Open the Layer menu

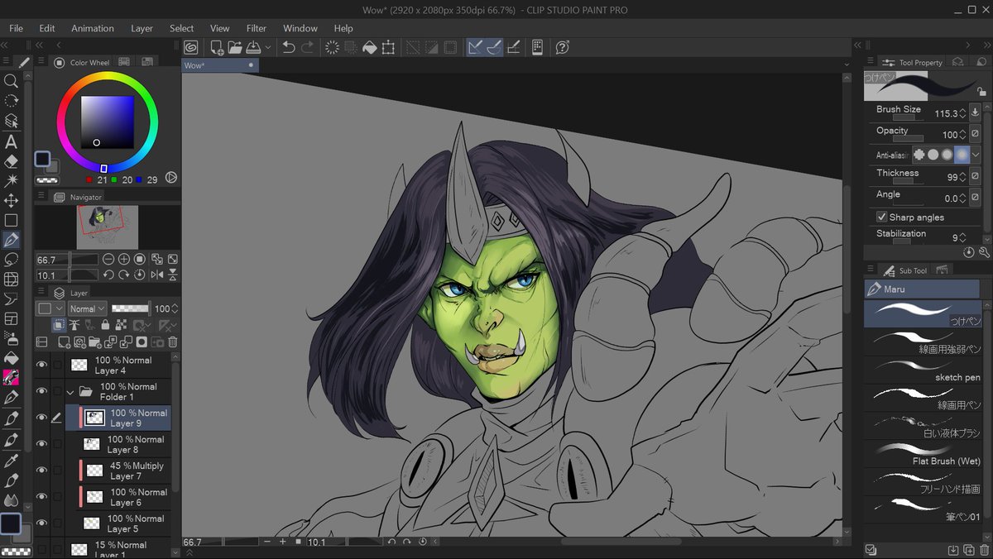click(x=142, y=28)
